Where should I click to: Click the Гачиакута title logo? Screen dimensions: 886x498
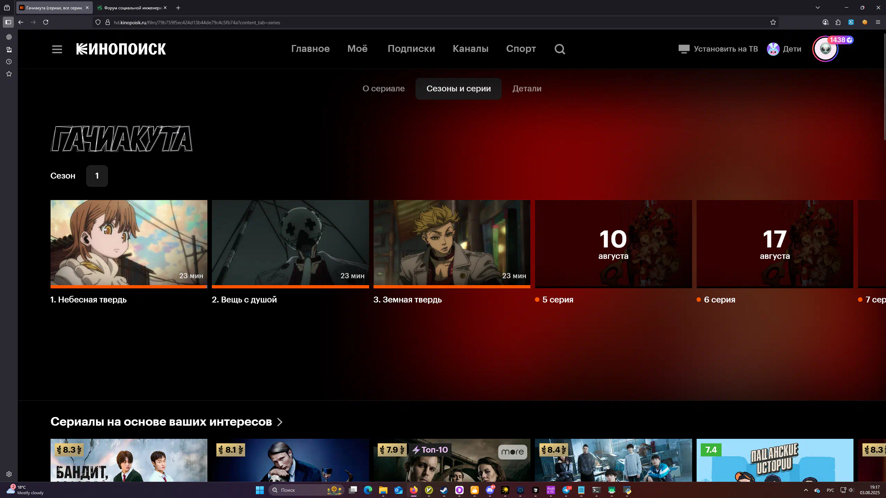tap(121, 139)
